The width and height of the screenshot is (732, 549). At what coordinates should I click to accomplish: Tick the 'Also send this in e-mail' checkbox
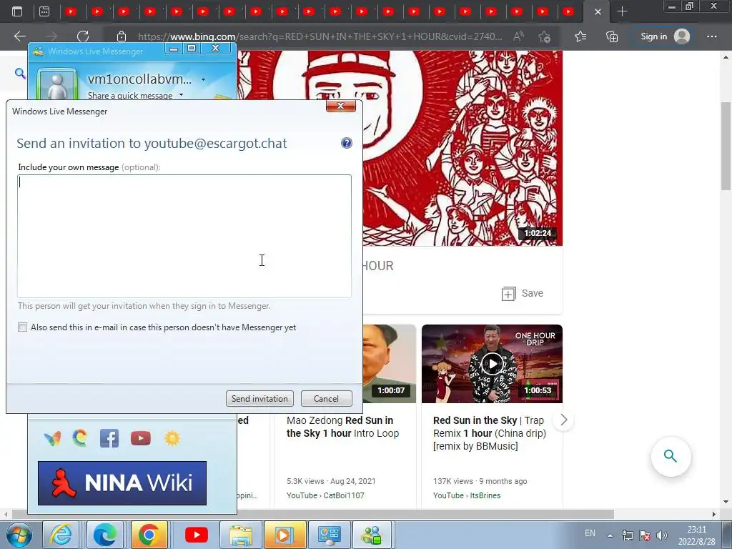pyautogui.click(x=22, y=327)
